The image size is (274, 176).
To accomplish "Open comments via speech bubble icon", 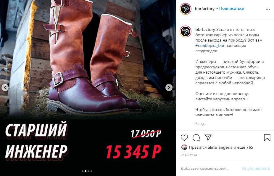I will click(x=196, y=138).
